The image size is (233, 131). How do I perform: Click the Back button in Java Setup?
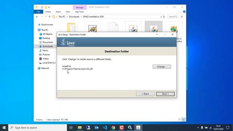(x=145, y=94)
